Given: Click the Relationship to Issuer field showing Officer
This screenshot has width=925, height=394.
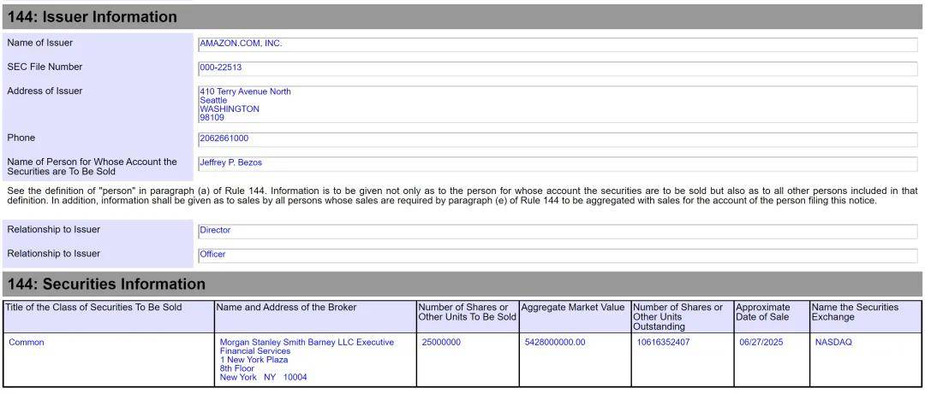Looking at the screenshot, I should 557,255.
